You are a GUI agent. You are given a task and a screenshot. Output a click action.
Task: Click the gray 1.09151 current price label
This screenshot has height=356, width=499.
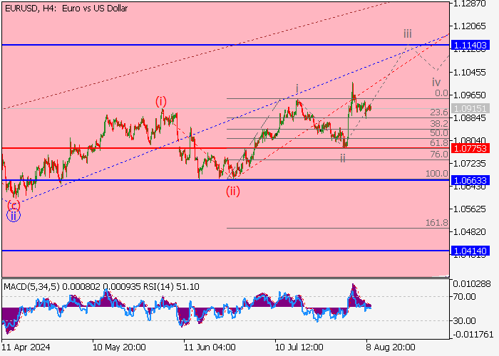470,108
